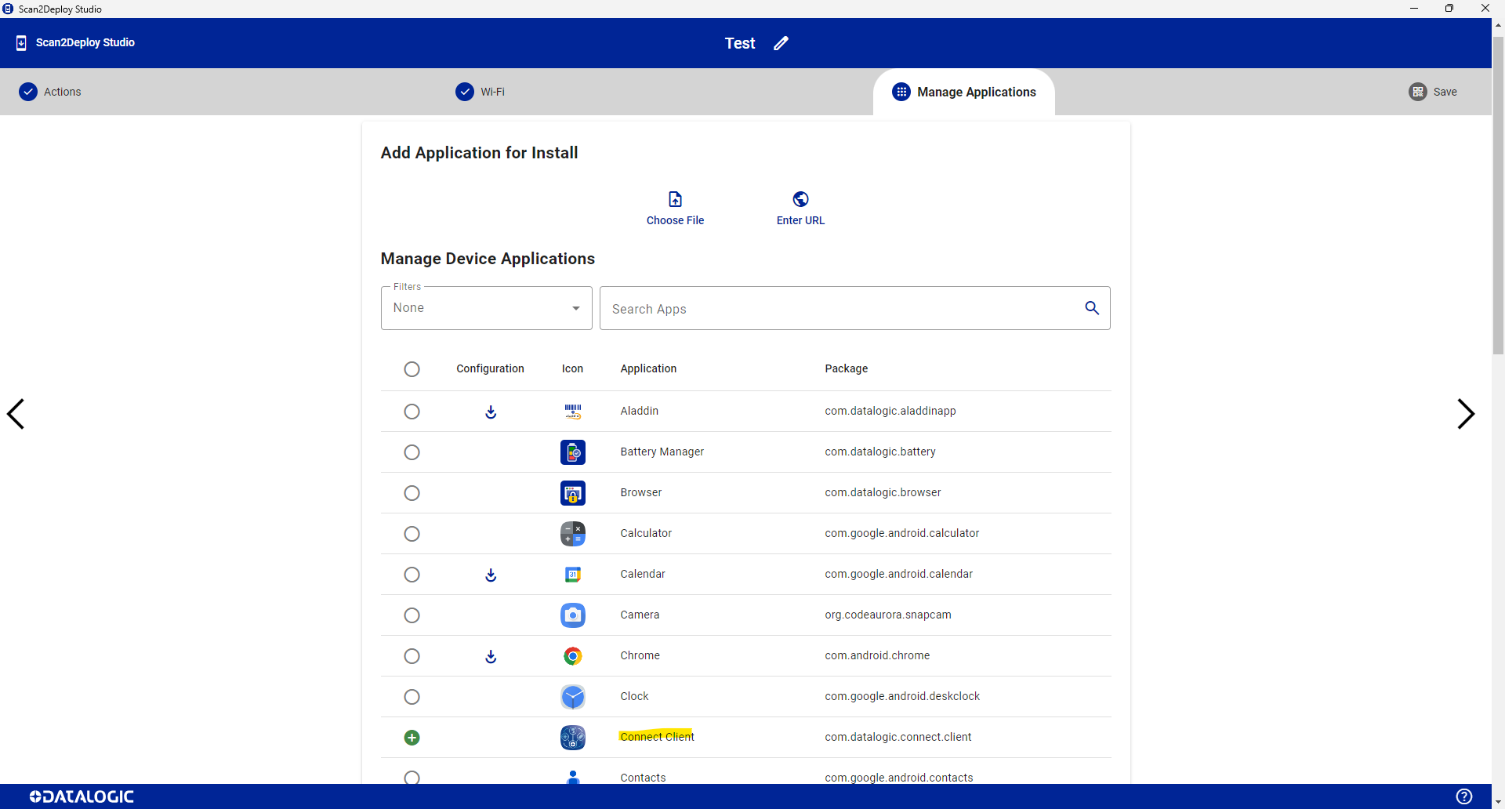Click the Contacts application name

coord(643,778)
